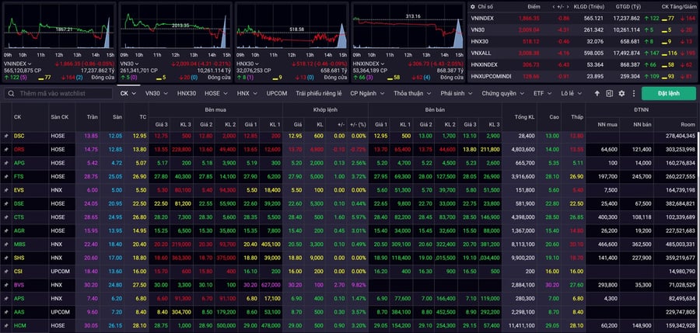Click the up arrow icon in toolbar
This screenshot has width=700, height=333.
(597, 94)
